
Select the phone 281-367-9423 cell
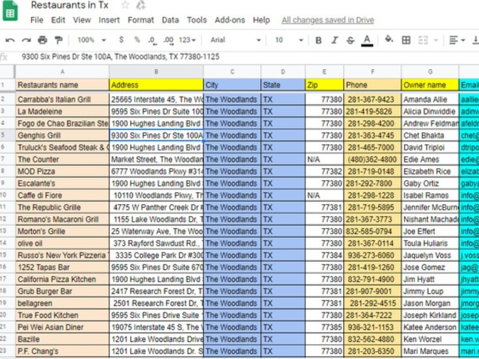pos(372,100)
